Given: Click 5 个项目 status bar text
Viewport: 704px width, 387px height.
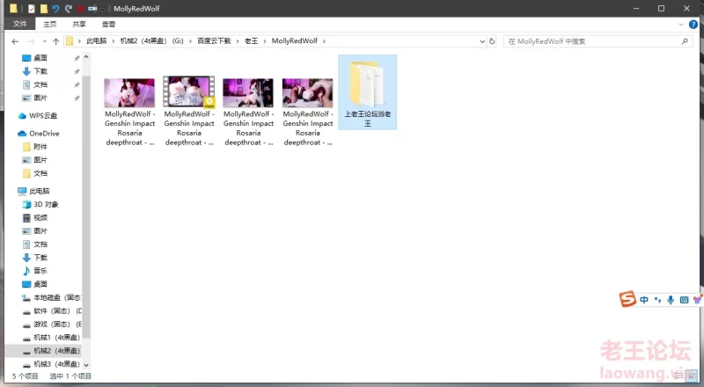Looking at the screenshot, I should 26,376.
